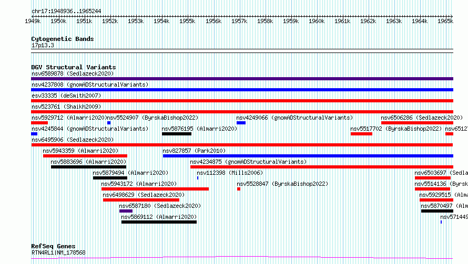The height and width of the screenshot is (264, 468).
Task: Click the chr17:1948936..1965244 region label
Action: [x=66, y=12]
